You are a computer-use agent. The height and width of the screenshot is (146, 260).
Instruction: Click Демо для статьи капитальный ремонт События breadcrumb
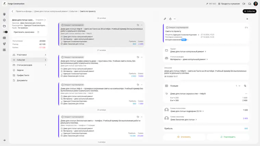point(56,11)
